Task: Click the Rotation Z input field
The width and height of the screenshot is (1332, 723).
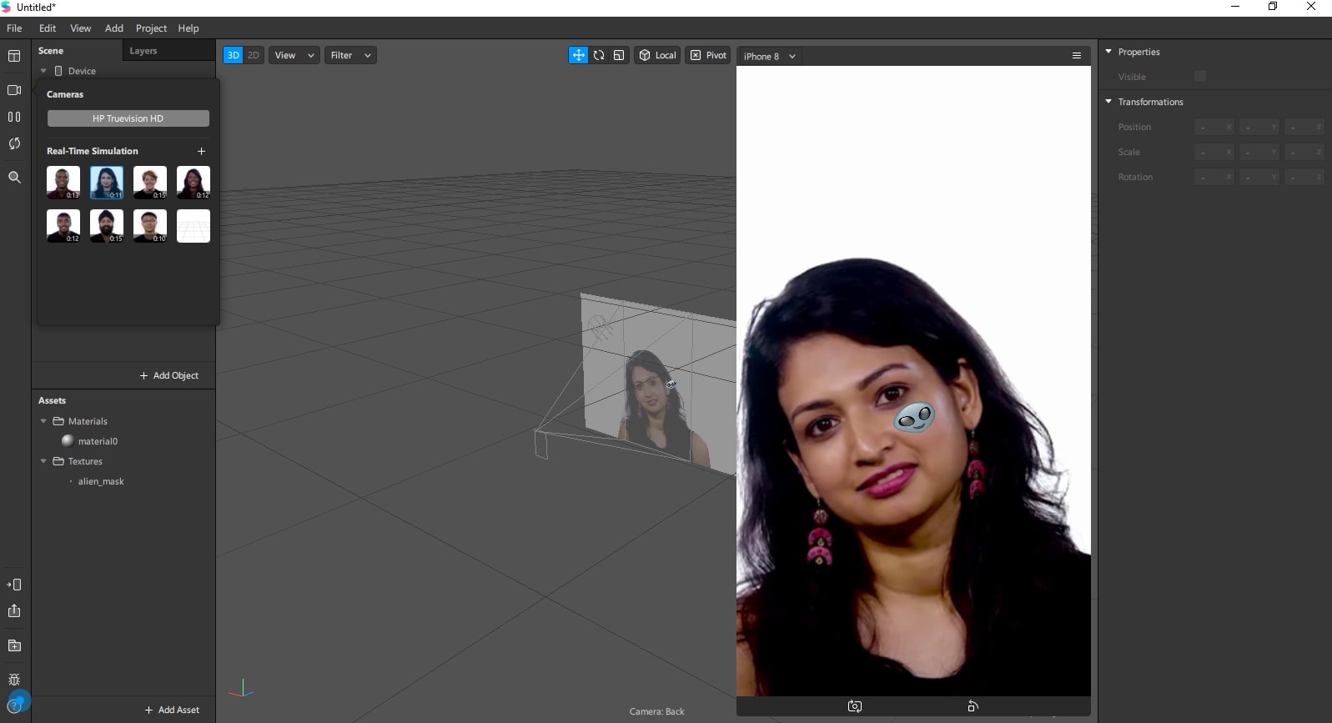Action: (x=1304, y=177)
